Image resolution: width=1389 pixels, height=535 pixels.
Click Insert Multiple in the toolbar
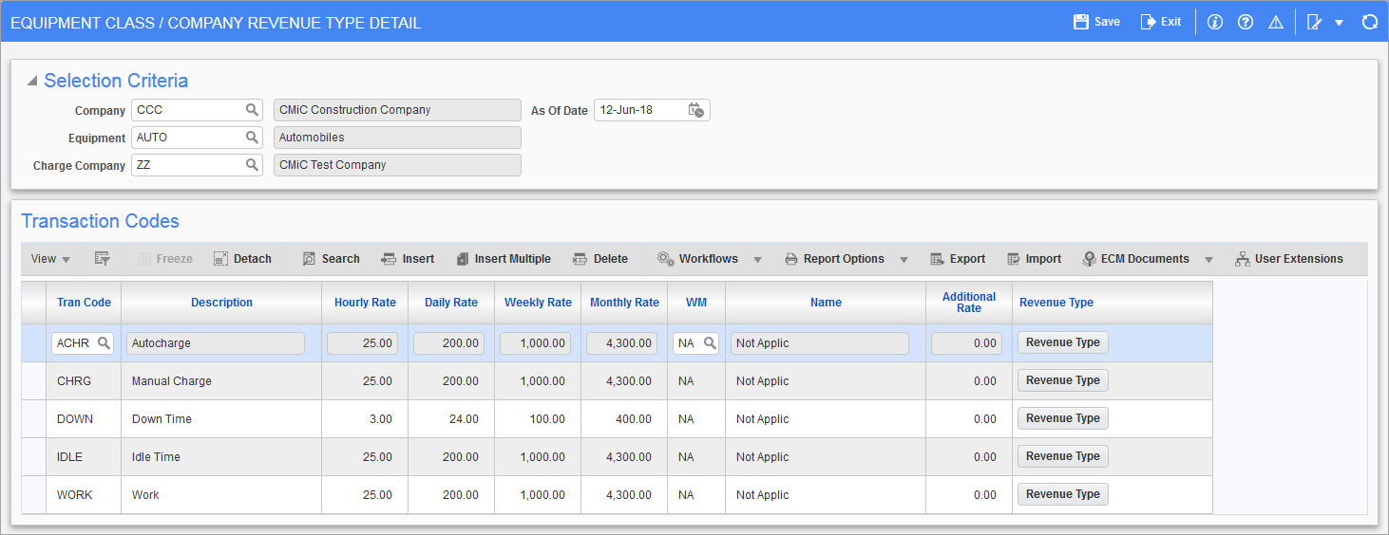click(503, 259)
